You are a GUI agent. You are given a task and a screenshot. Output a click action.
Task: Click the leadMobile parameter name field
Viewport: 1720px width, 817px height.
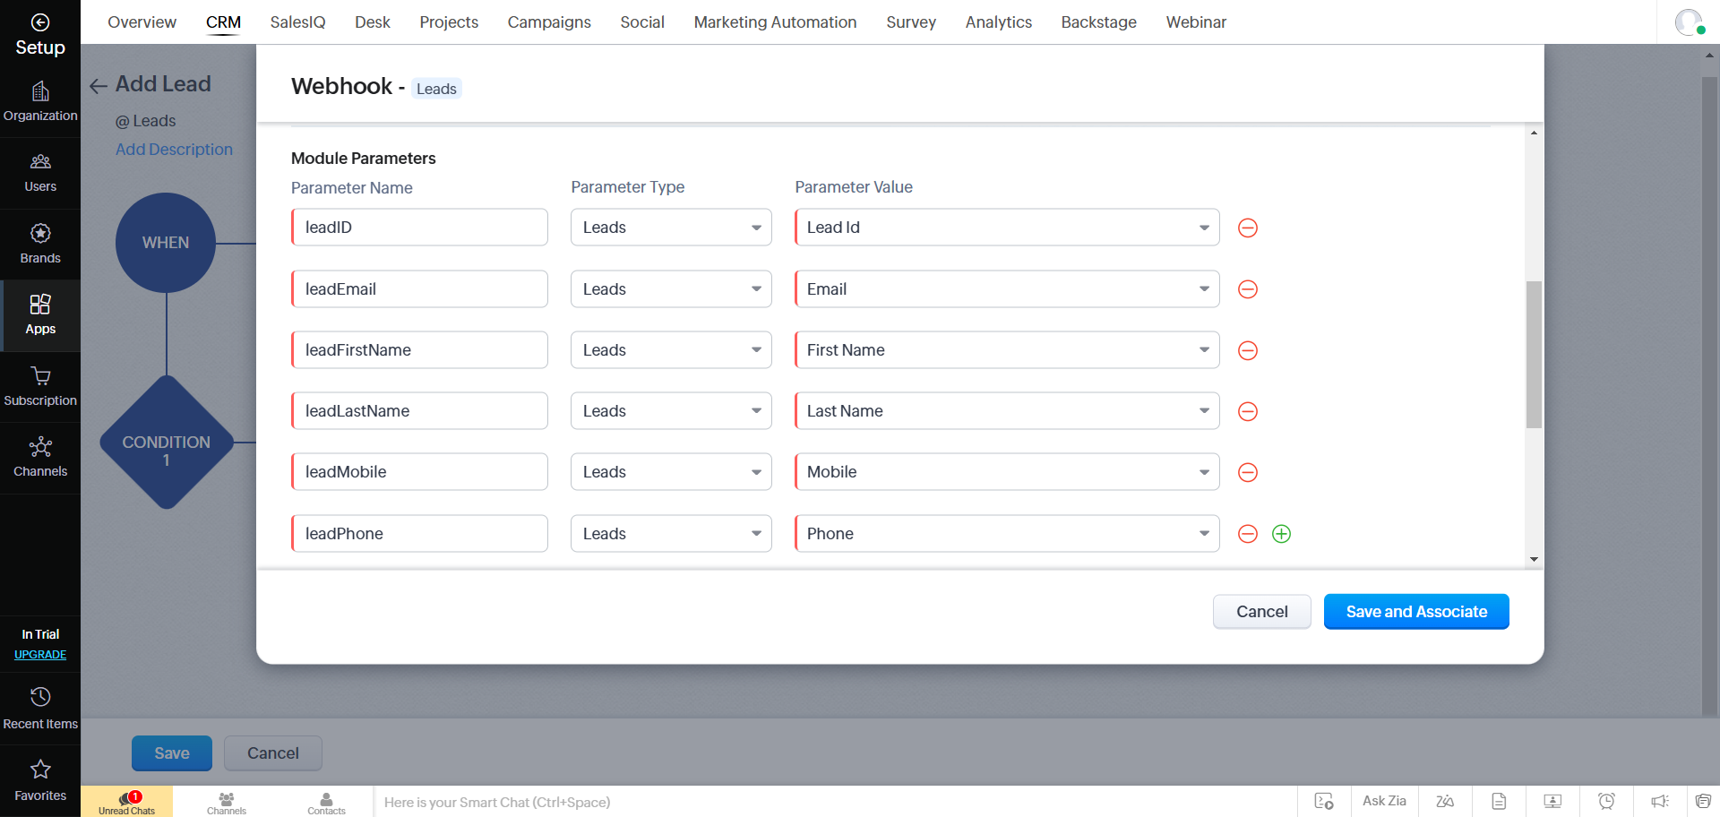point(419,472)
